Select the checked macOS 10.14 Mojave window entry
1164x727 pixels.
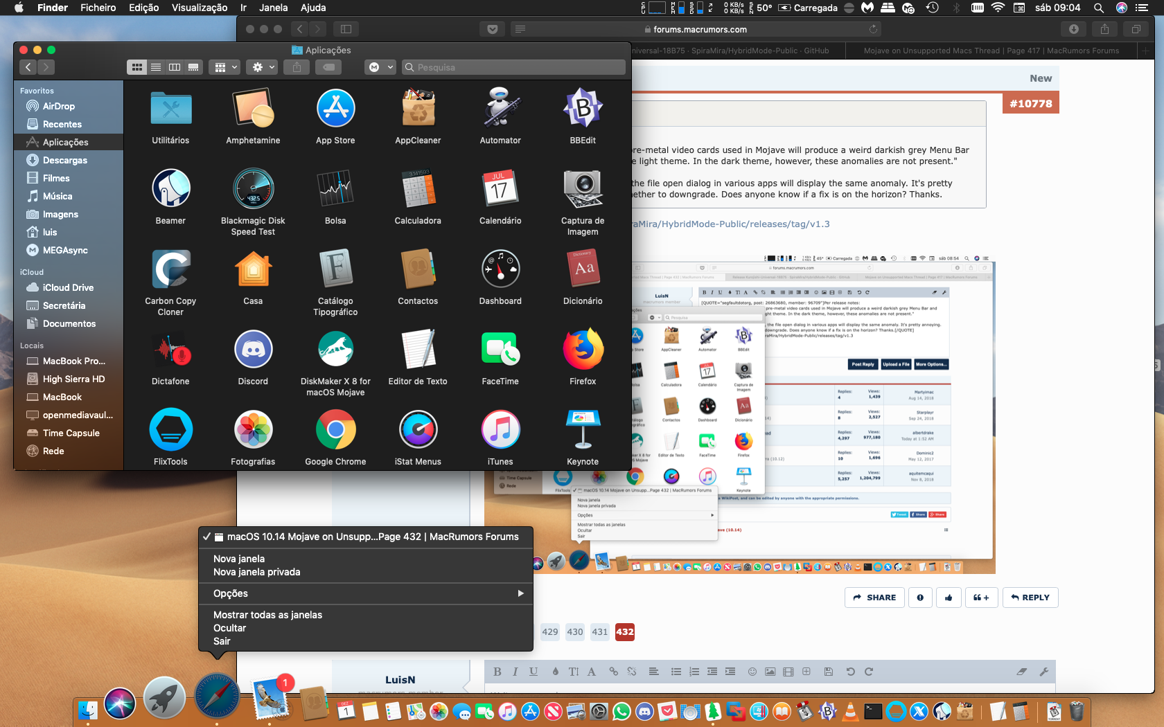tap(365, 537)
